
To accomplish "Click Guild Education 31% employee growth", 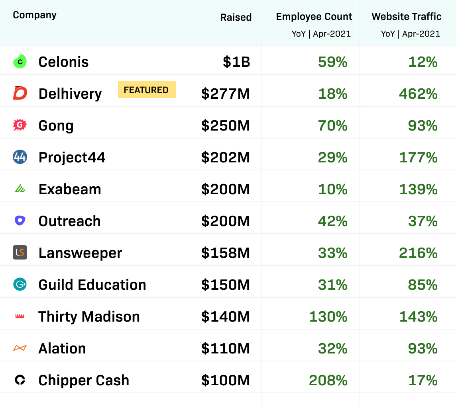I will (333, 285).
